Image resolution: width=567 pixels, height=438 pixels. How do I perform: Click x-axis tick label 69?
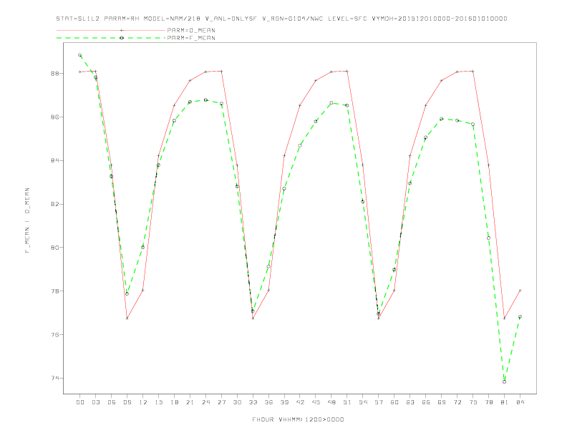click(x=442, y=402)
